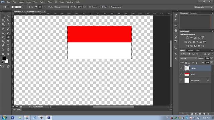Enable the Reverse checkbox
This screenshot has height=120, width=214.
click(x=90, y=7)
